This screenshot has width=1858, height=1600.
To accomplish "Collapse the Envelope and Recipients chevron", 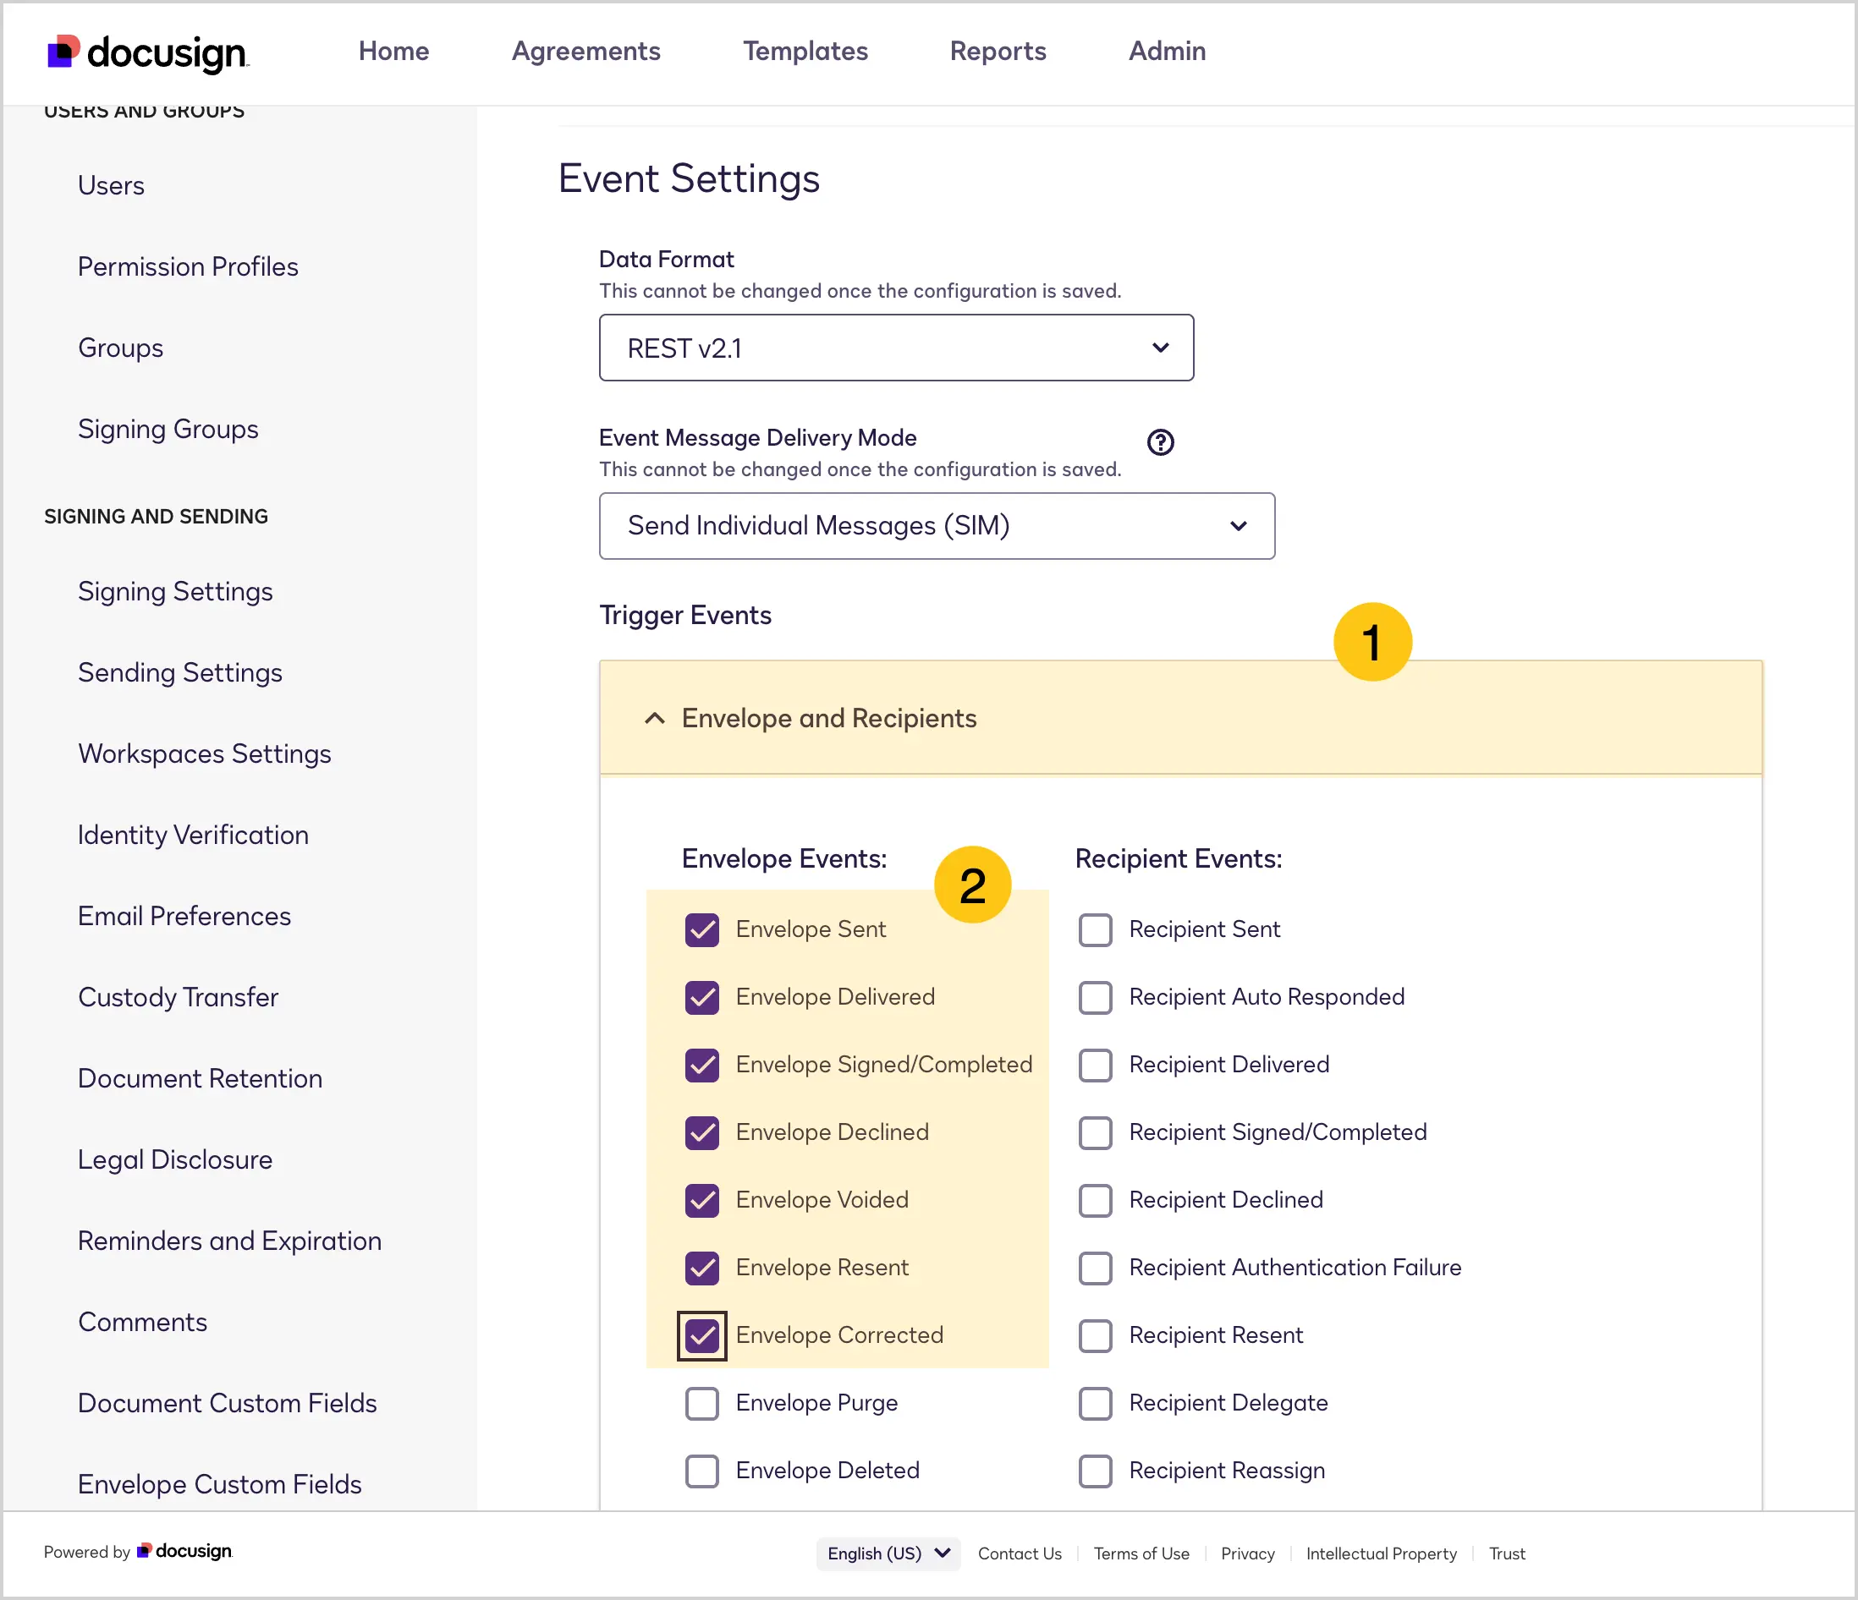I will (655, 718).
